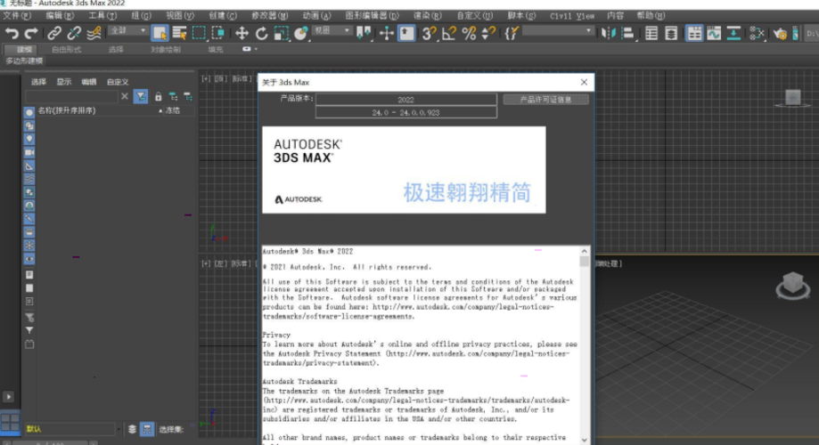819x445 pixels.
Task: Open scene explorer 显示 menu
Action: 64,82
